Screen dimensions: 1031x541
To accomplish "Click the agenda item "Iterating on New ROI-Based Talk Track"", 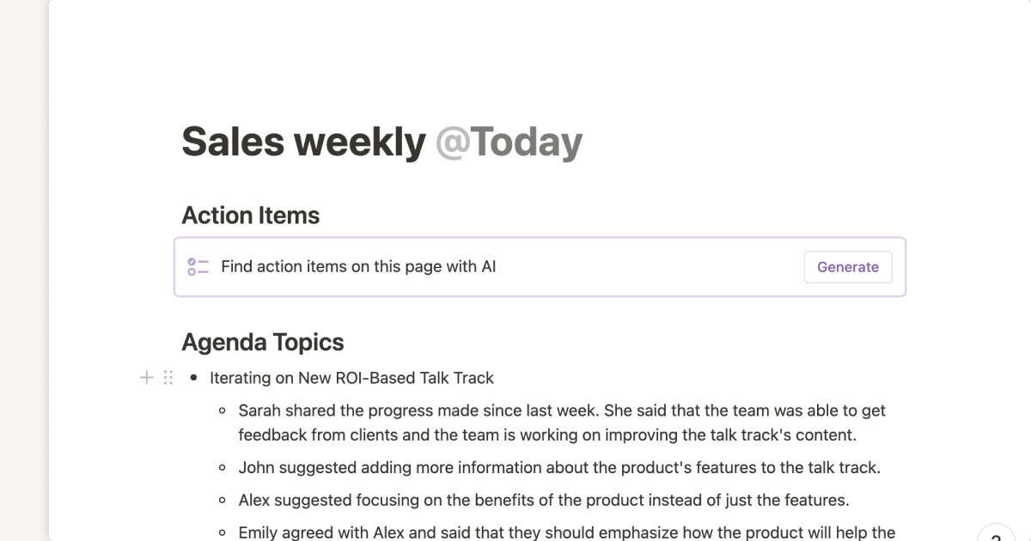I will click(349, 378).
